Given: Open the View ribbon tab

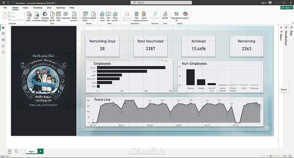Looking at the screenshot, I should [x=49, y=8].
